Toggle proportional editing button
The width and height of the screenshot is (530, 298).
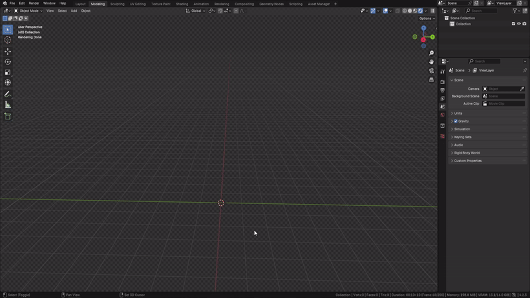point(236,11)
